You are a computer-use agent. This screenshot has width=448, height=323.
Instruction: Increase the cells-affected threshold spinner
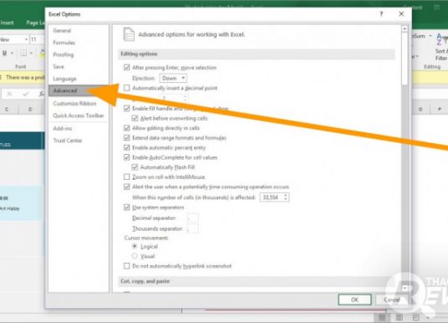click(285, 196)
